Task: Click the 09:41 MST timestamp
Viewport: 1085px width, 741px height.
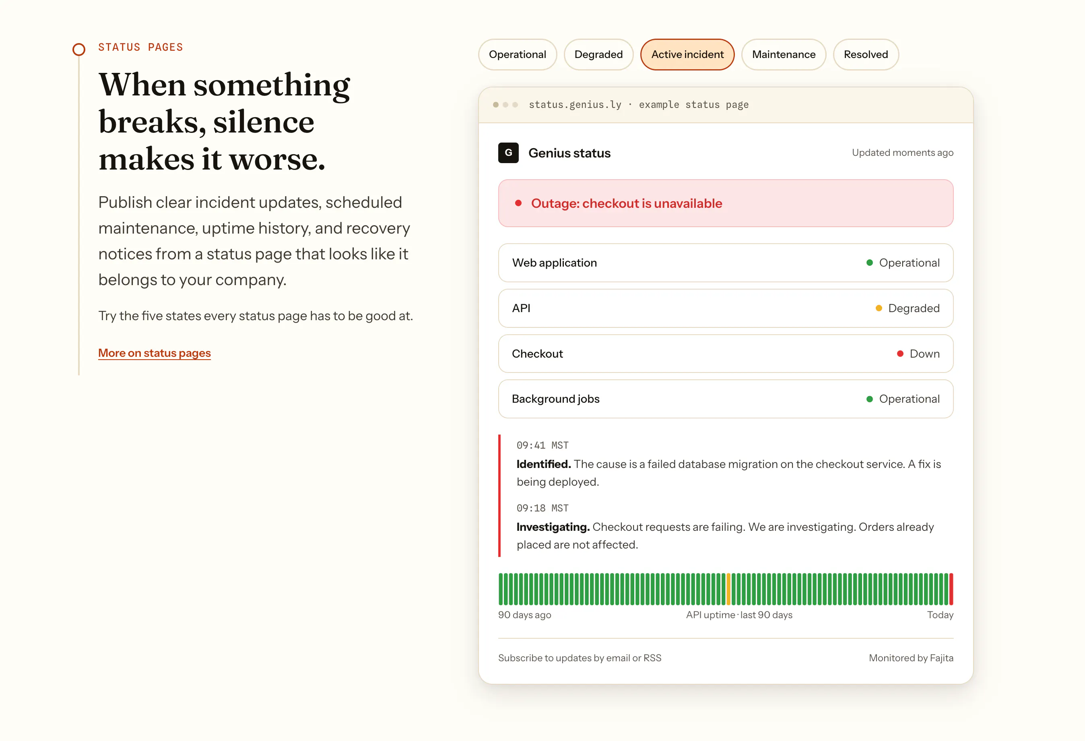Action: click(x=542, y=445)
